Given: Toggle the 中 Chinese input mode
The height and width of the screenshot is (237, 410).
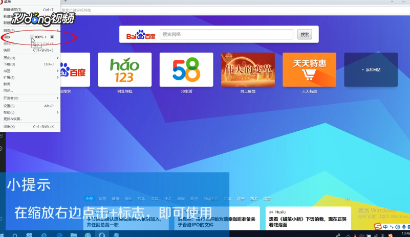Looking at the screenshot, I should click(x=385, y=227).
